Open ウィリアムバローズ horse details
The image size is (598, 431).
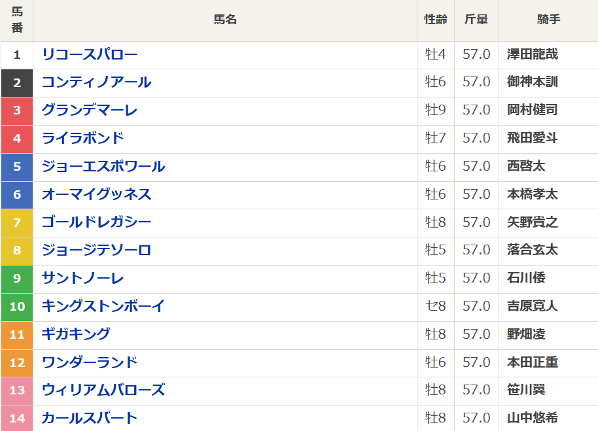[x=103, y=390]
